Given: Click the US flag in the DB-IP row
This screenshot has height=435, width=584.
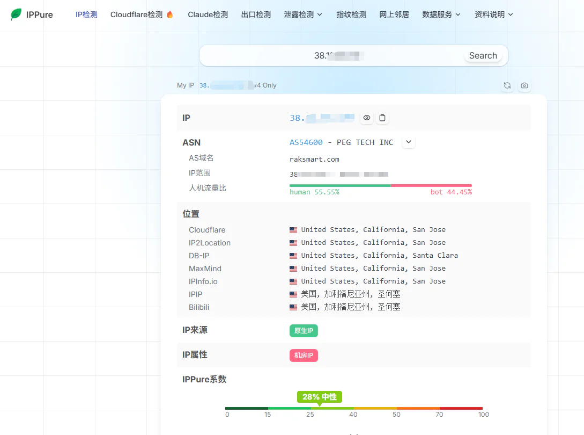Looking at the screenshot, I should coord(293,256).
